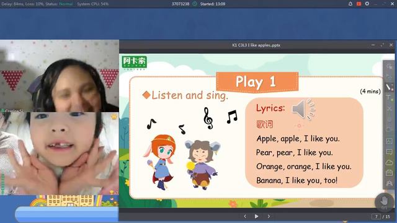Play the slide presentation
This screenshot has height=223, width=397.
[256, 216]
